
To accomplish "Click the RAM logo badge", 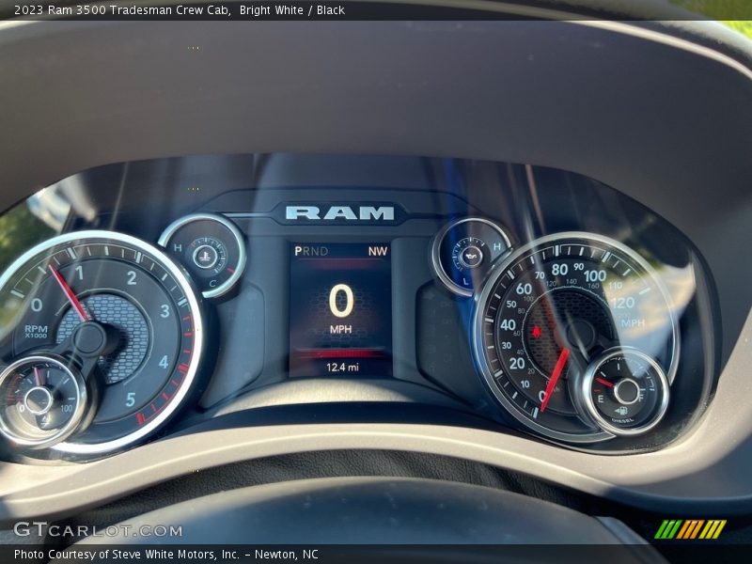I will [x=339, y=212].
